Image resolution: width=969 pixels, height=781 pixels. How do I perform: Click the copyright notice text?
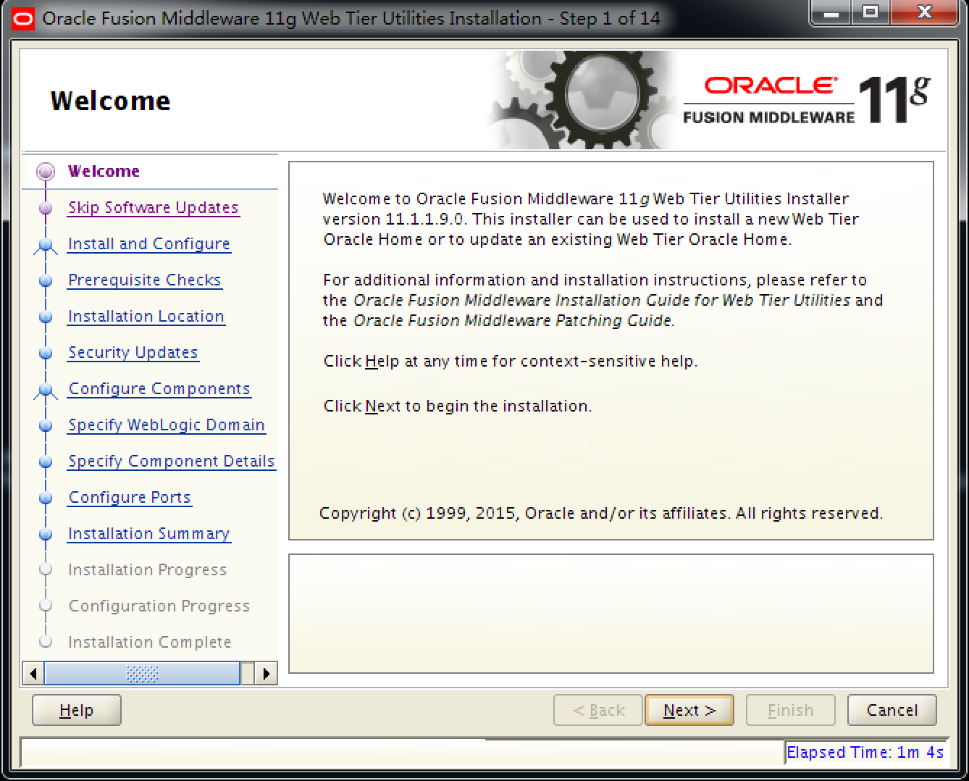601,514
